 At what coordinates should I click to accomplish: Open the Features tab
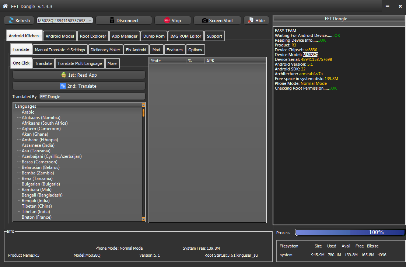tap(174, 50)
